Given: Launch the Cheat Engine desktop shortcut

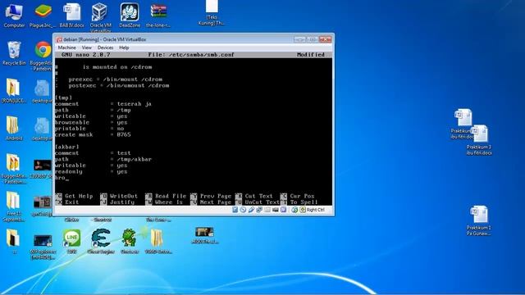Looking at the screenshot, I should pos(100,242).
